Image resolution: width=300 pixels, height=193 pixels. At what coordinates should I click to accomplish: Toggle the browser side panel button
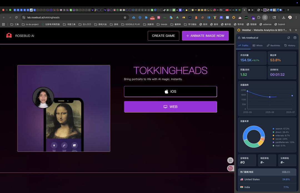click(x=265, y=17)
